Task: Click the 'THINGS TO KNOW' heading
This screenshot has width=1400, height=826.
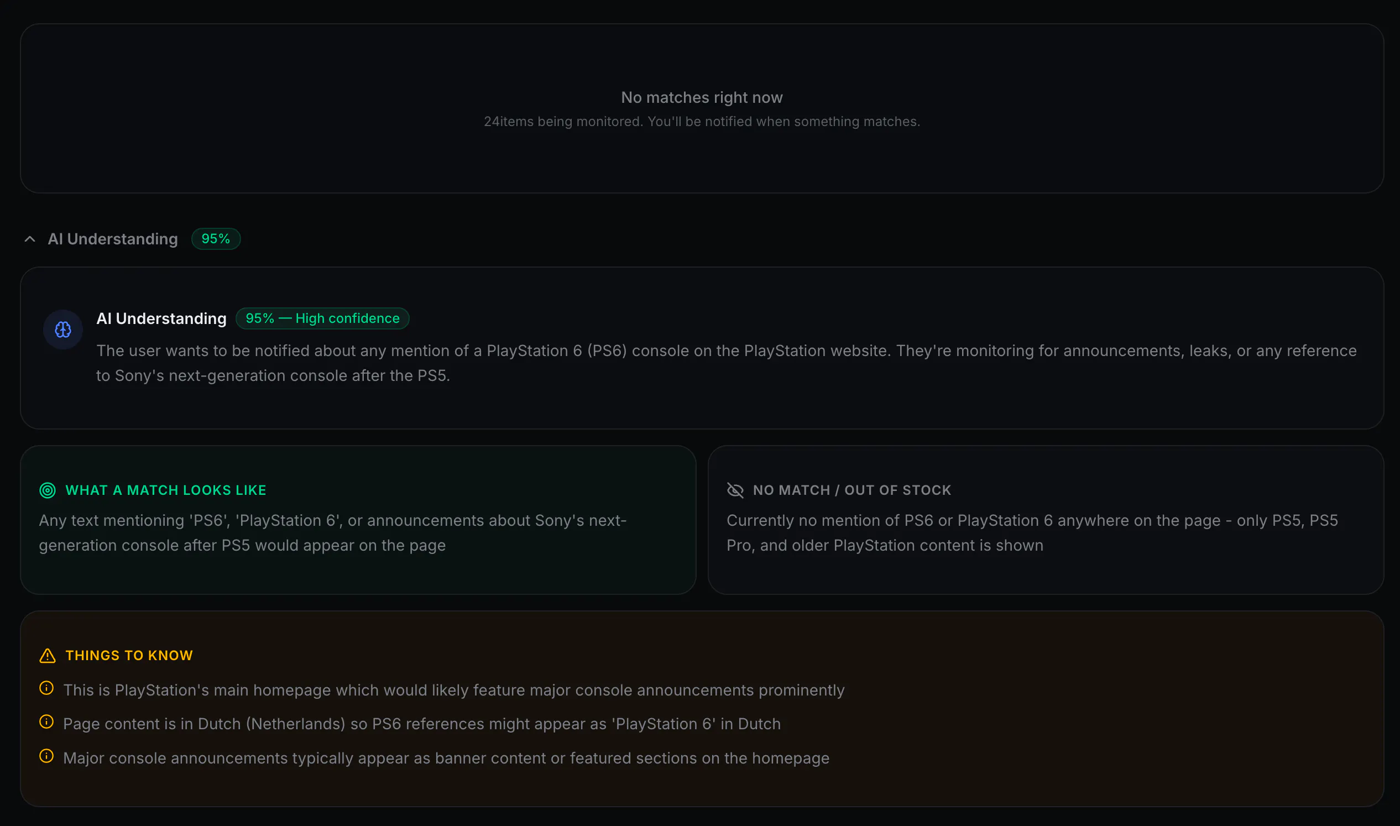Action: click(x=129, y=656)
